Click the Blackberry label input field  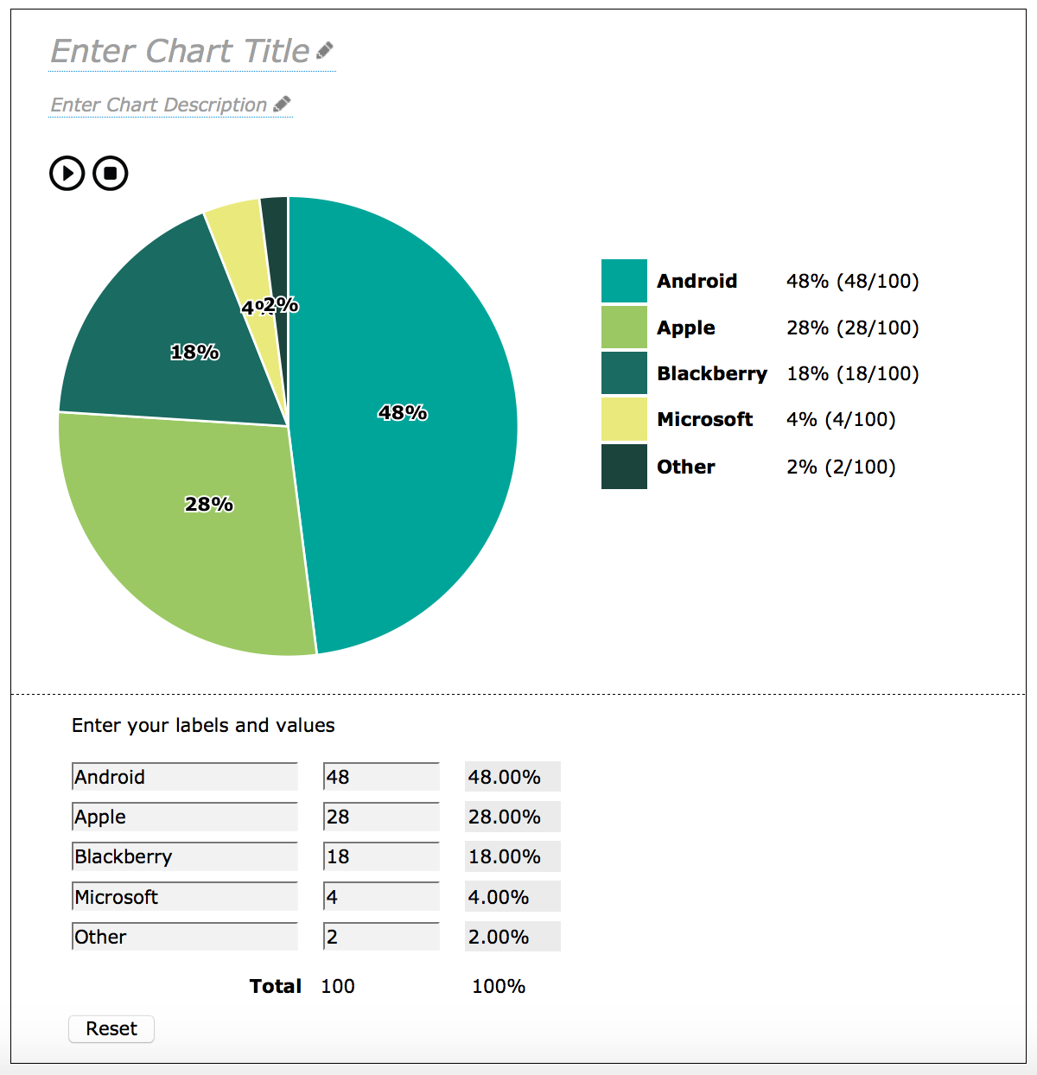185,856
